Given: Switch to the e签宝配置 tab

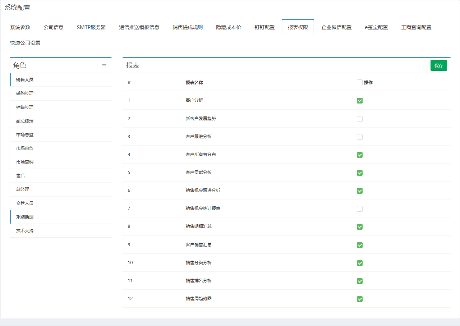Looking at the screenshot, I should coord(376,27).
